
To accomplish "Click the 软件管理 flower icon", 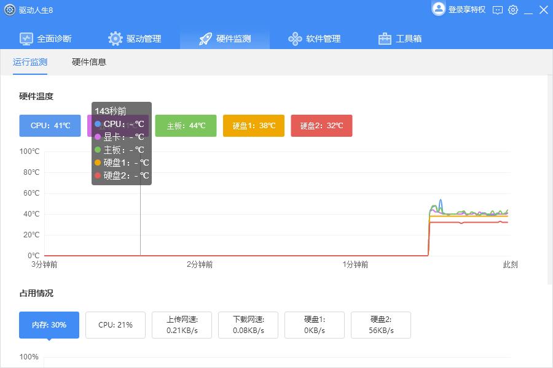I will [295, 39].
